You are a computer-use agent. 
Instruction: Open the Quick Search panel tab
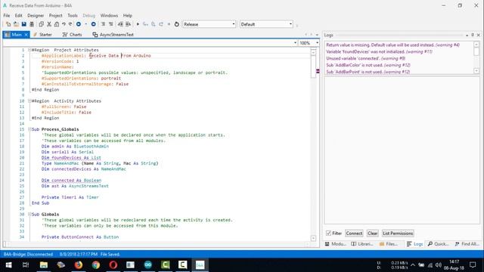pos(438,244)
